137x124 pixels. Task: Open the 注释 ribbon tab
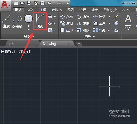click(x=43, y=10)
